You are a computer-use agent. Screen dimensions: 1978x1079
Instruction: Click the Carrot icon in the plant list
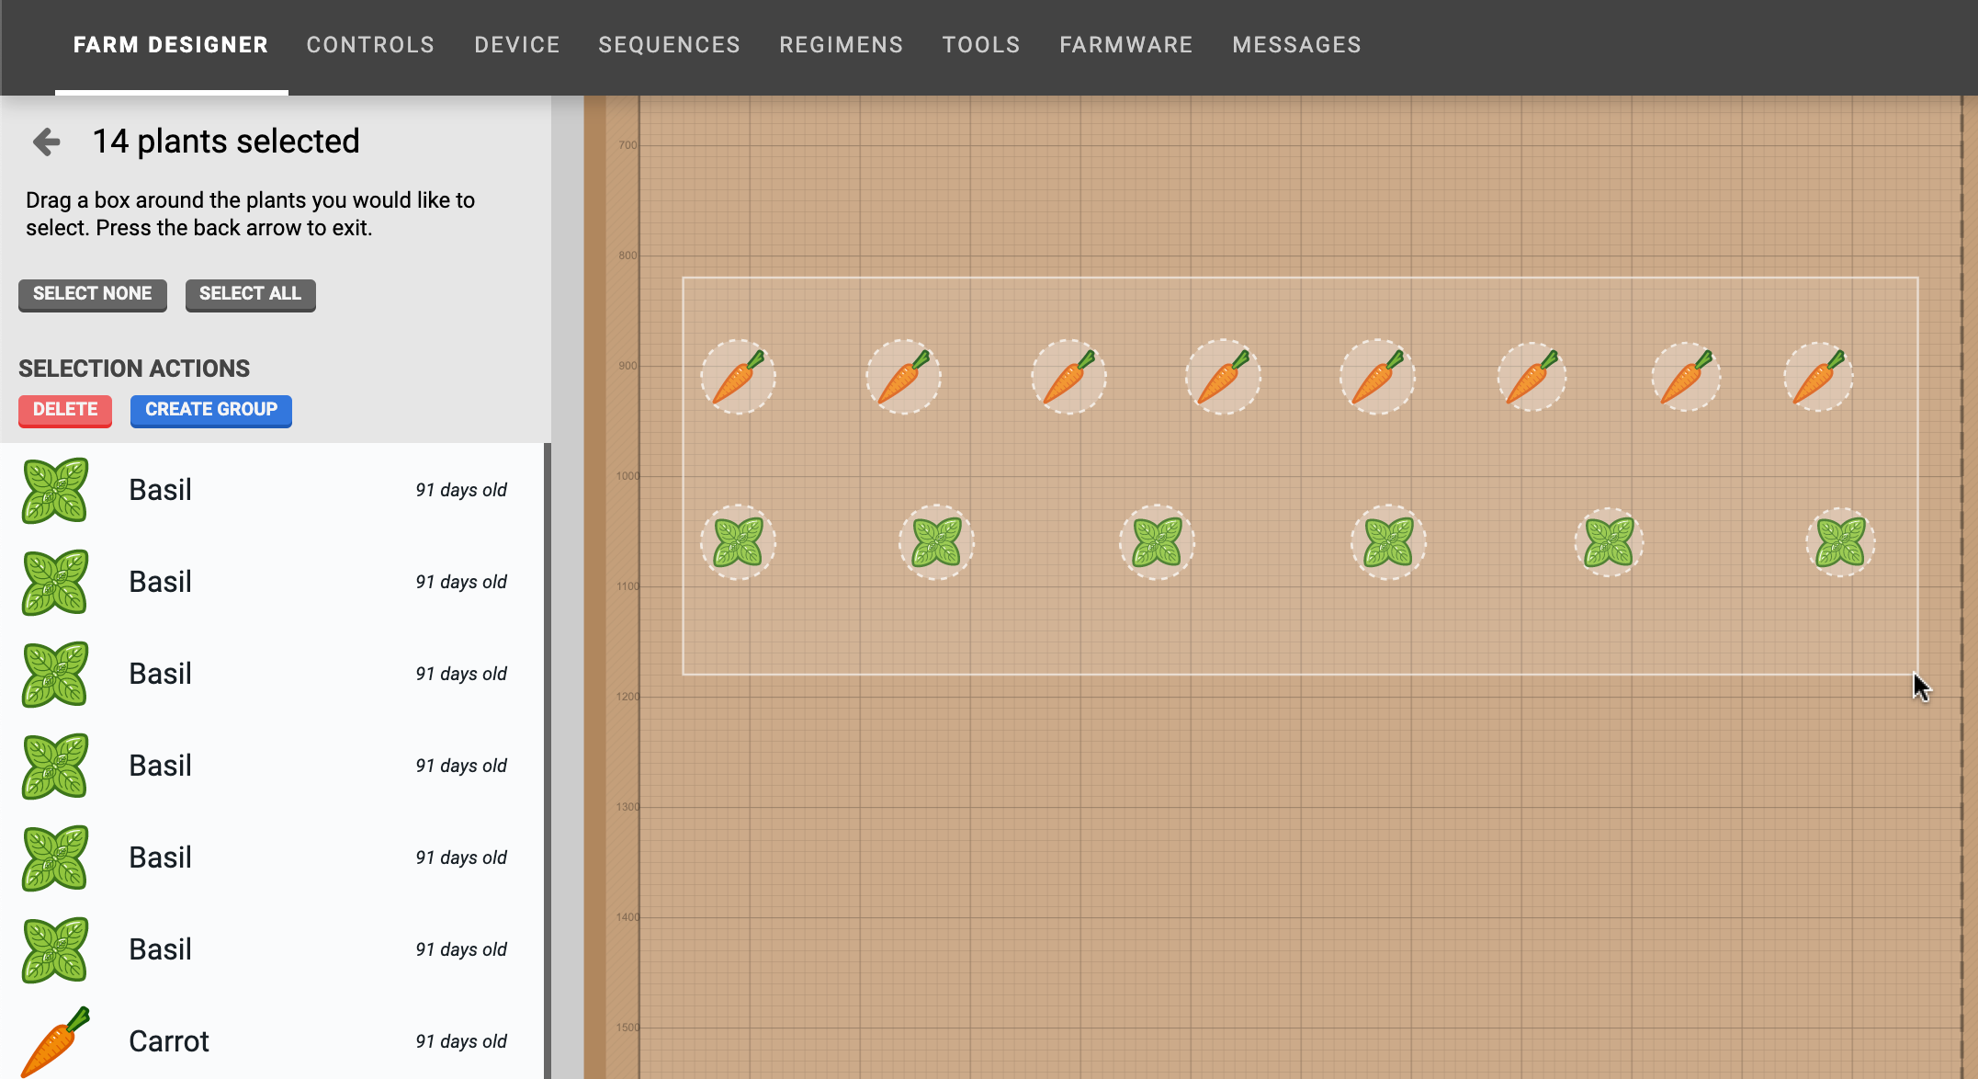click(57, 1039)
